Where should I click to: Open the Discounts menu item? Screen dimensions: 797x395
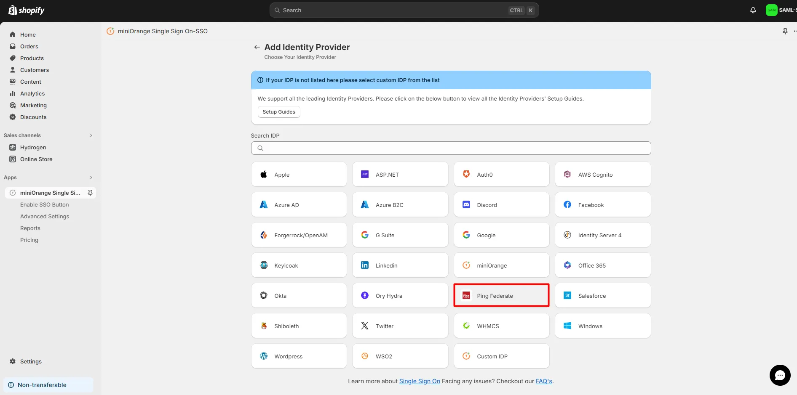coord(51,117)
